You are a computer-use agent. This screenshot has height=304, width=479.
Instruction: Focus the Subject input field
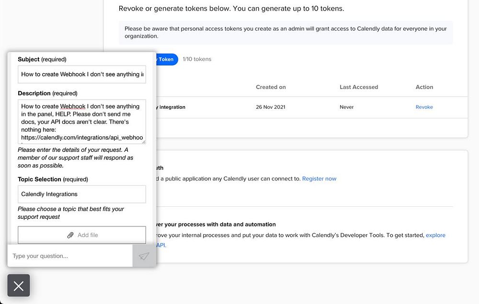(82, 74)
